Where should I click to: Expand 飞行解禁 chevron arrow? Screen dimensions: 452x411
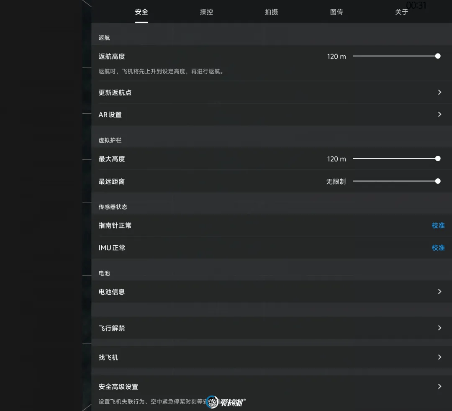(439, 328)
